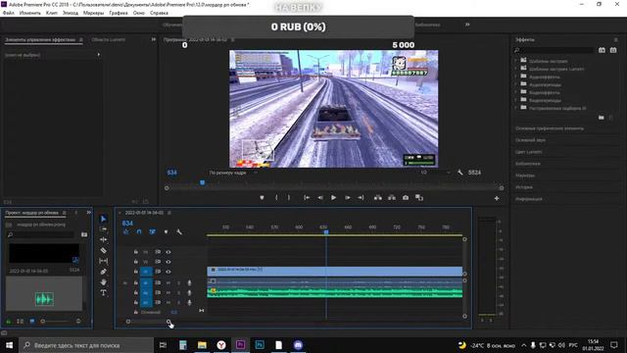Click the Mark Out button
Image resolution: width=627 pixels, height=353 pixels.
[289, 198]
